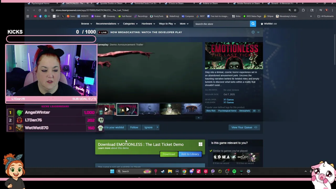Image resolution: width=336 pixels, height=189 pixels.
Task: Bookmark this page with star icon
Action: click(295, 10)
